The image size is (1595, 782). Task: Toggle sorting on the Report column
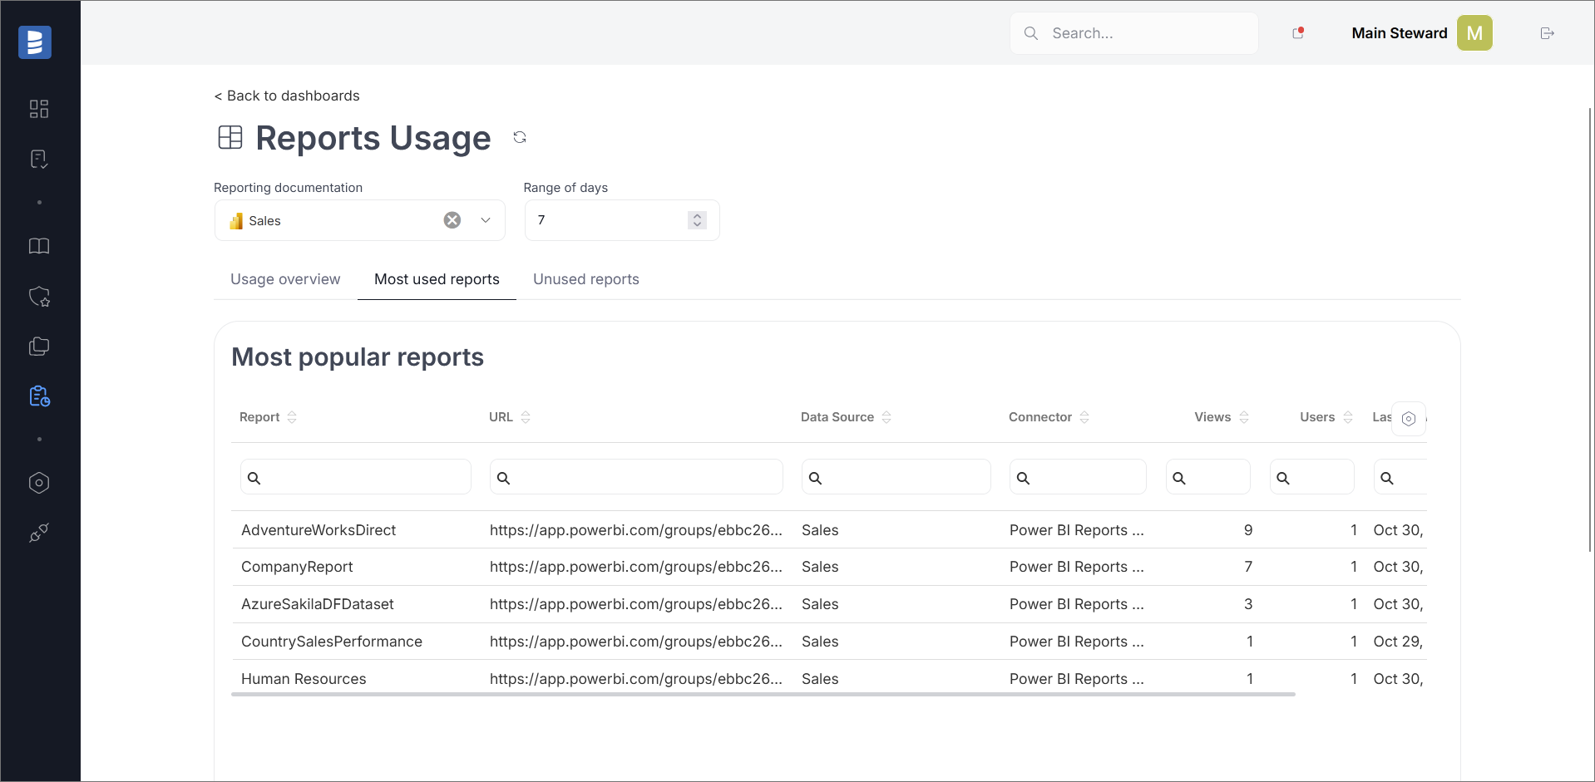click(x=291, y=417)
